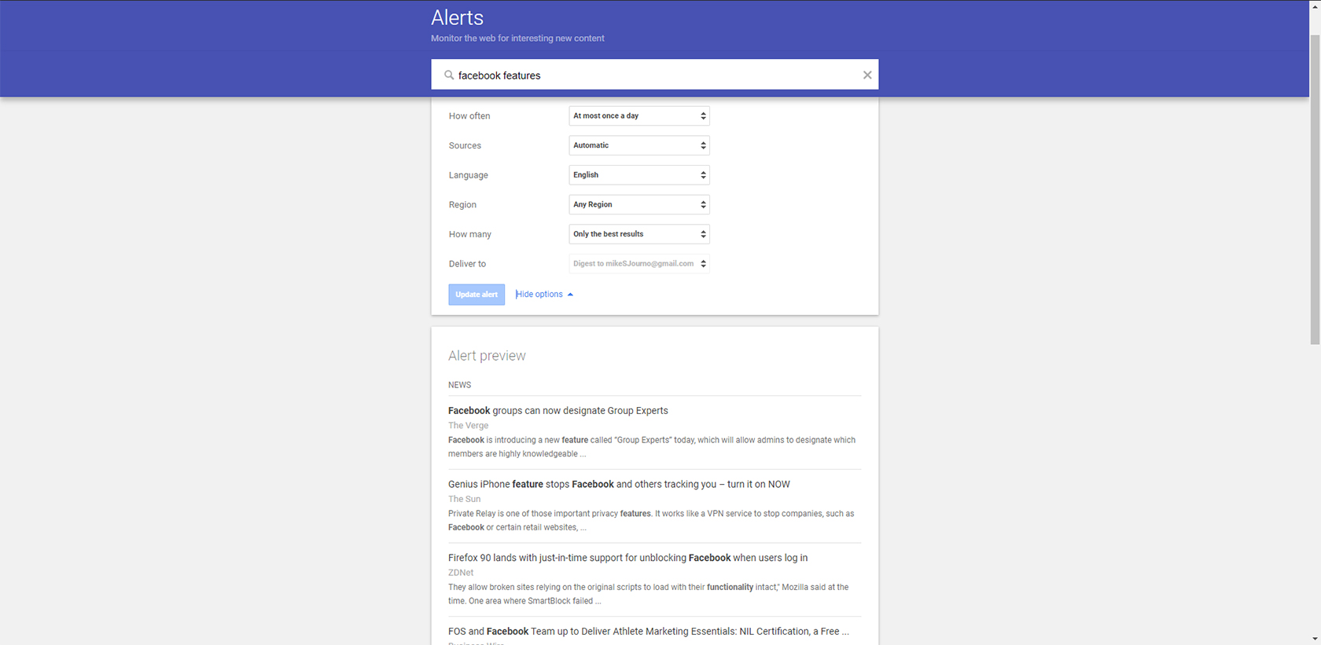This screenshot has width=1321, height=645.
Task: Open the FOS and Facebook Team up article
Action: [x=648, y=632]
